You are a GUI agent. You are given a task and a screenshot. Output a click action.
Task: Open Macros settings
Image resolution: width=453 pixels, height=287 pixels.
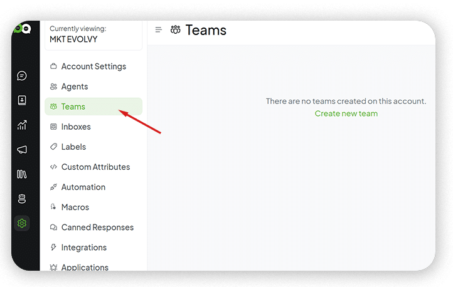click(x=75, y=207)
